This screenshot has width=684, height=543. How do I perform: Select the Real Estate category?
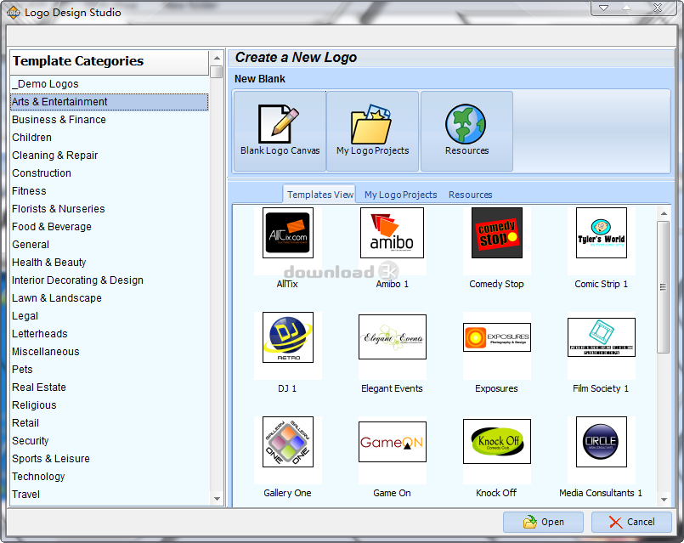[x=110, y=387]
